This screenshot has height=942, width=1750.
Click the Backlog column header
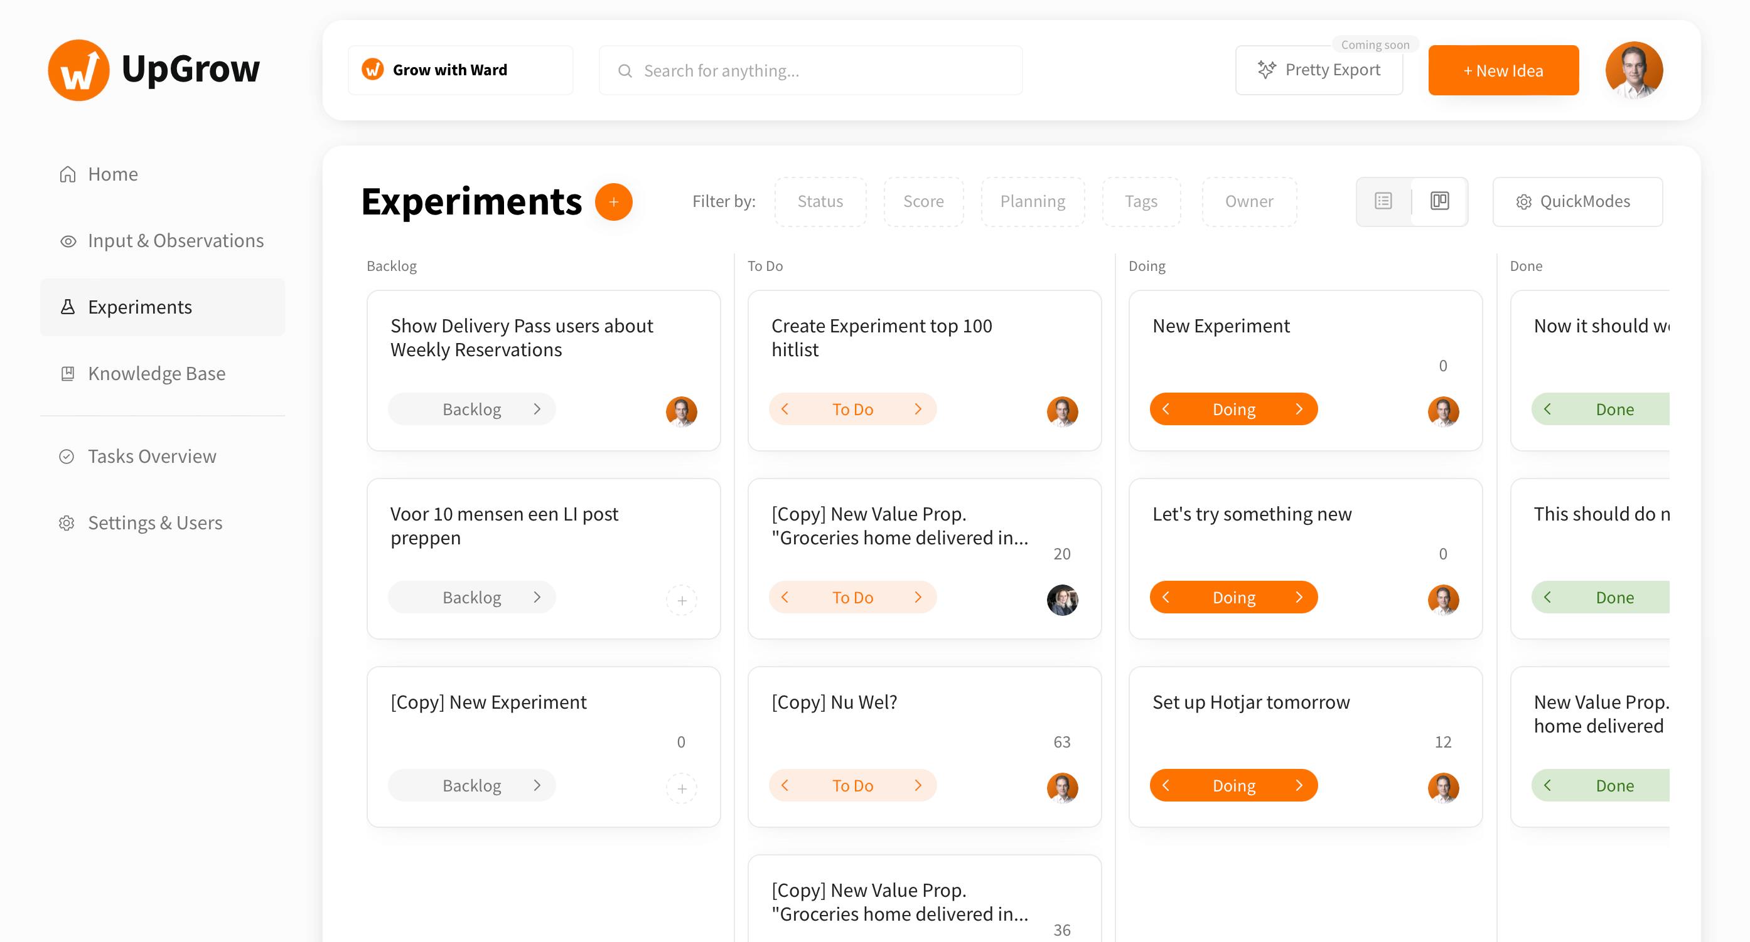point(391,266)
